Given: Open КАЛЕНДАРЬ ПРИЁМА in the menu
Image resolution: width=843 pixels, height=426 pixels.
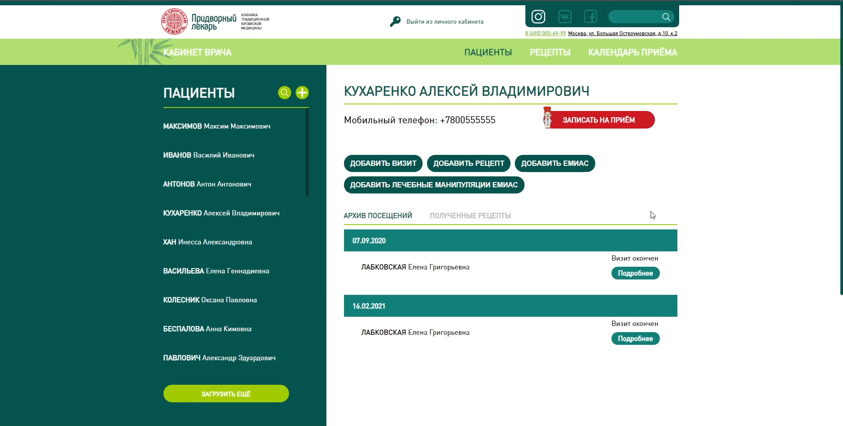Looking at the screenshot, I should tap(633, 52).
